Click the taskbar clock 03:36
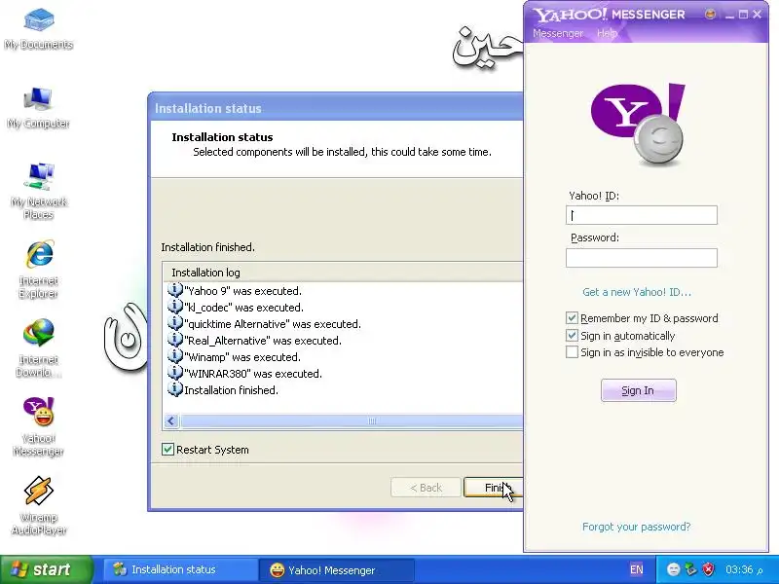Viewport: 779px width, 584px height. pyautogui.click(x=744, y=569)
